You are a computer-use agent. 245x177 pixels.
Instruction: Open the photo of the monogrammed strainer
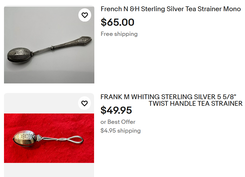point(49,44)
